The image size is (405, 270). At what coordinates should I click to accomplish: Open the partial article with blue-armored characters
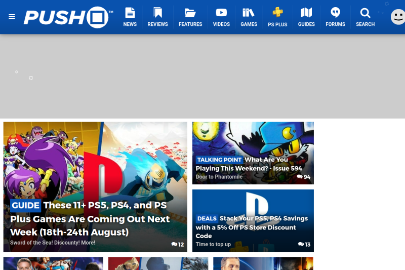click(53, 263)
